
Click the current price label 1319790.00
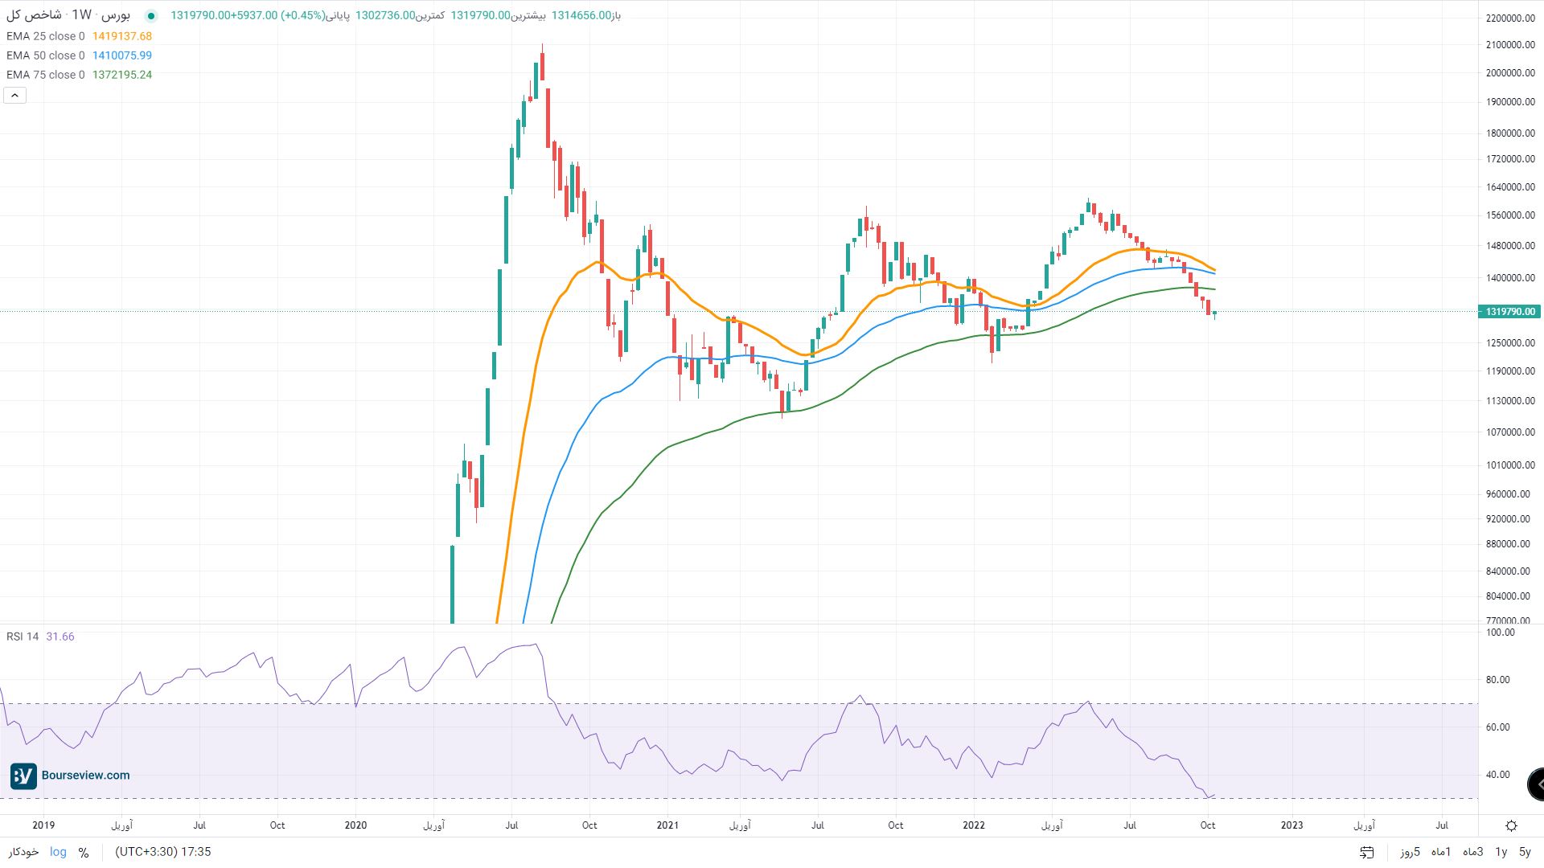coord(1509,312)
